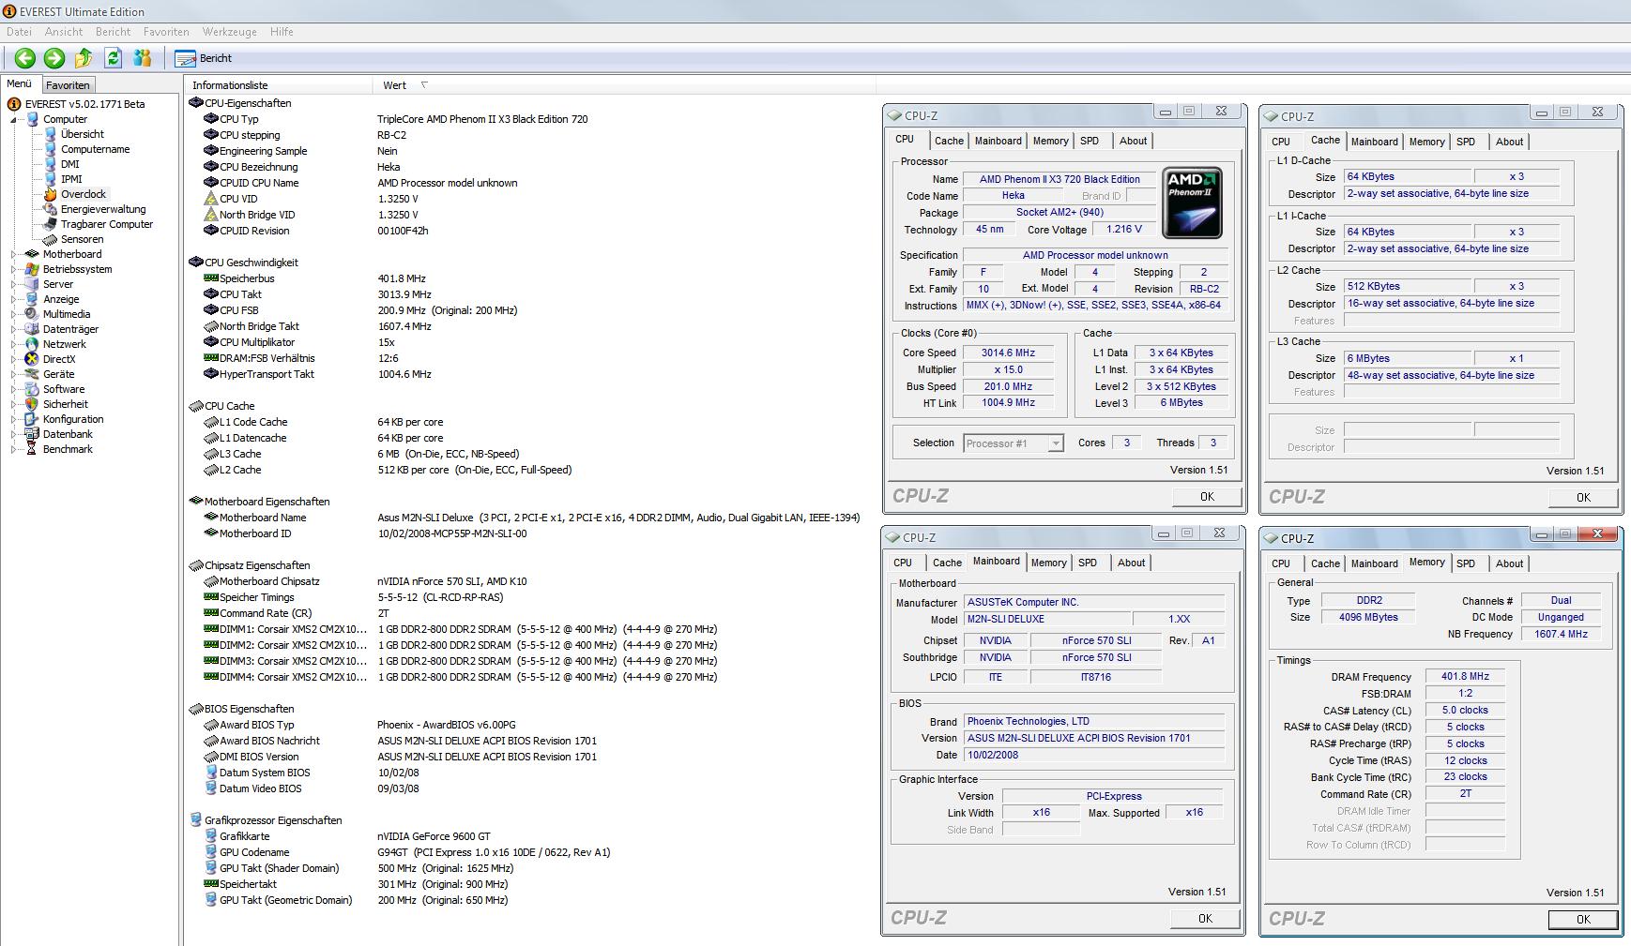
Task: Open the Werkzeuge menu
Action: click(x=229, y=32)
